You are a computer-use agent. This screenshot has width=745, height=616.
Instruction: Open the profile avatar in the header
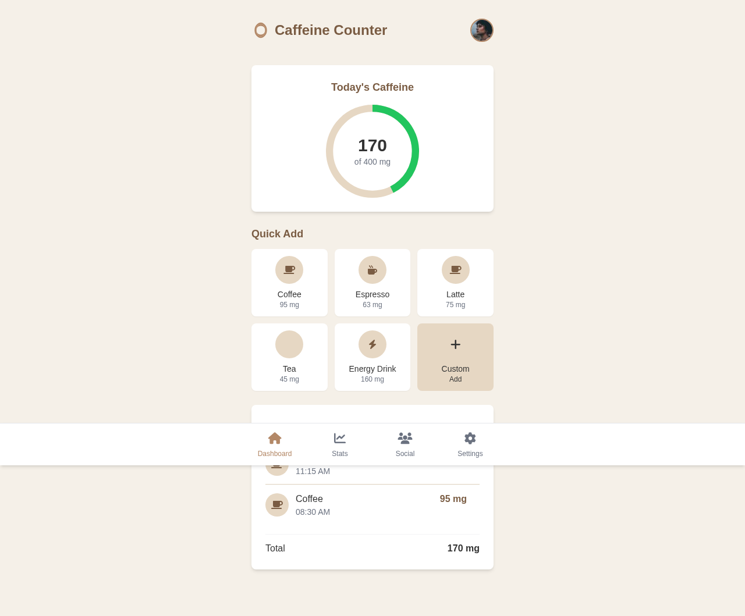tap(481, 30)
